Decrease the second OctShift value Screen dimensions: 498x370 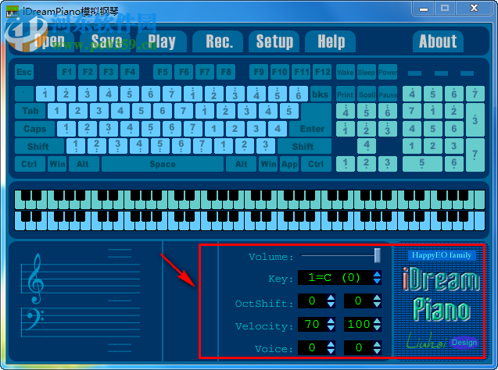pos(377,304)
